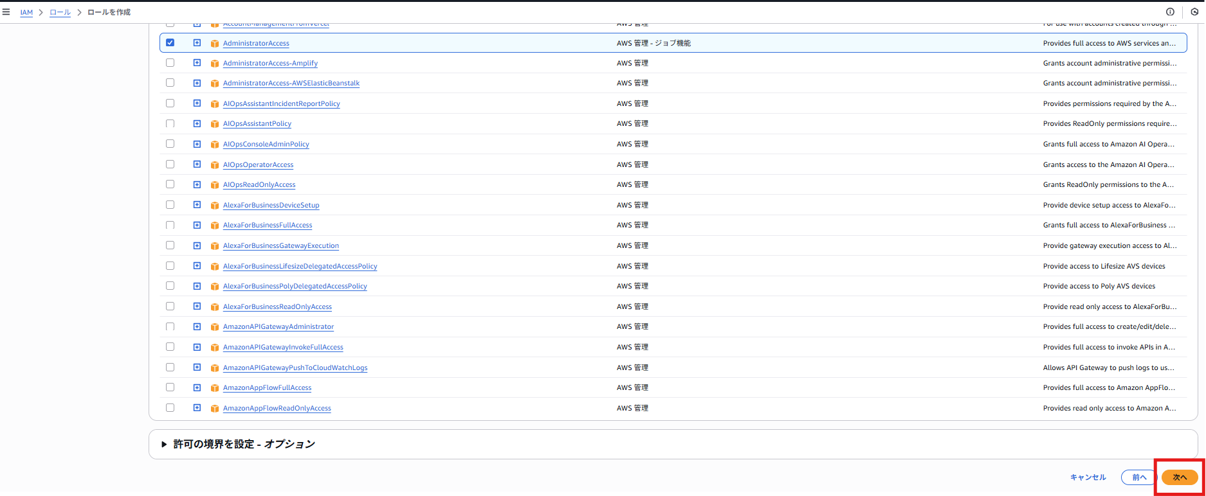Open the AmazonAppFlowReadOnlyAccess policy link
The width and height of the screenshot is (1206, 496).
[x=277, y=408]
